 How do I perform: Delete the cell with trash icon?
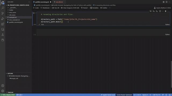click(x=166, y=11)
